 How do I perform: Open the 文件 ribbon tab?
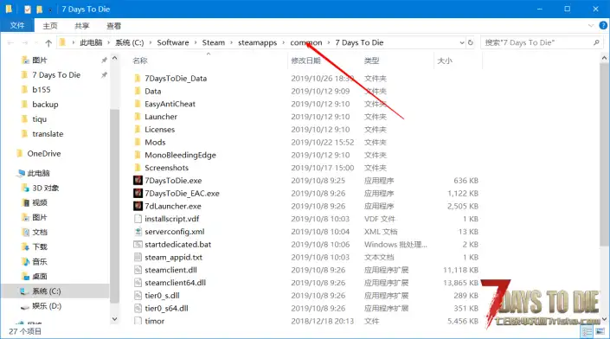pos(17,26)
